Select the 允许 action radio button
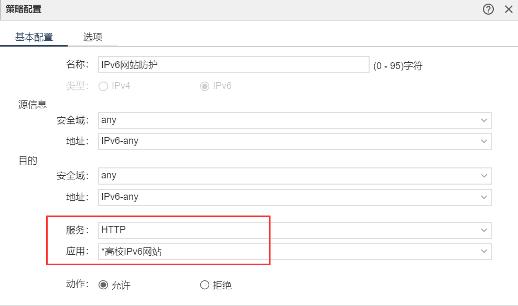This screenshot has width=518, height=306. 103,285
